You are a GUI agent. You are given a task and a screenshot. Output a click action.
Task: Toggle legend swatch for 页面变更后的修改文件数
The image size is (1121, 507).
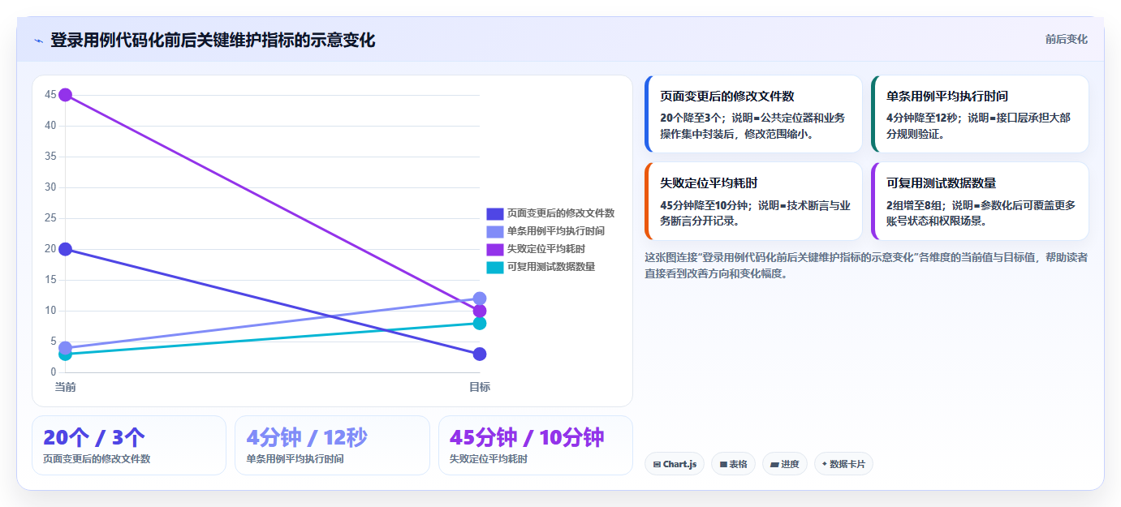495,213
